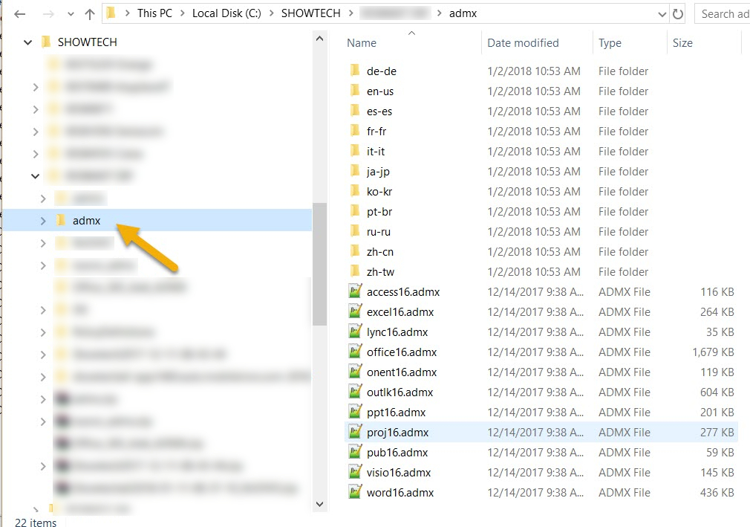This screenshot has width=750, height=527.
Task: Click inside the search box
Action: point(724,13)
